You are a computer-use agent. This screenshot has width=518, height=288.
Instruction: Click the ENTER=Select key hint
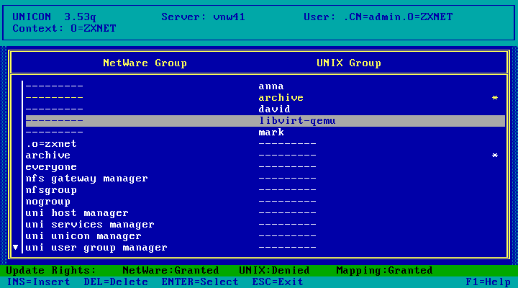[200, 282]
